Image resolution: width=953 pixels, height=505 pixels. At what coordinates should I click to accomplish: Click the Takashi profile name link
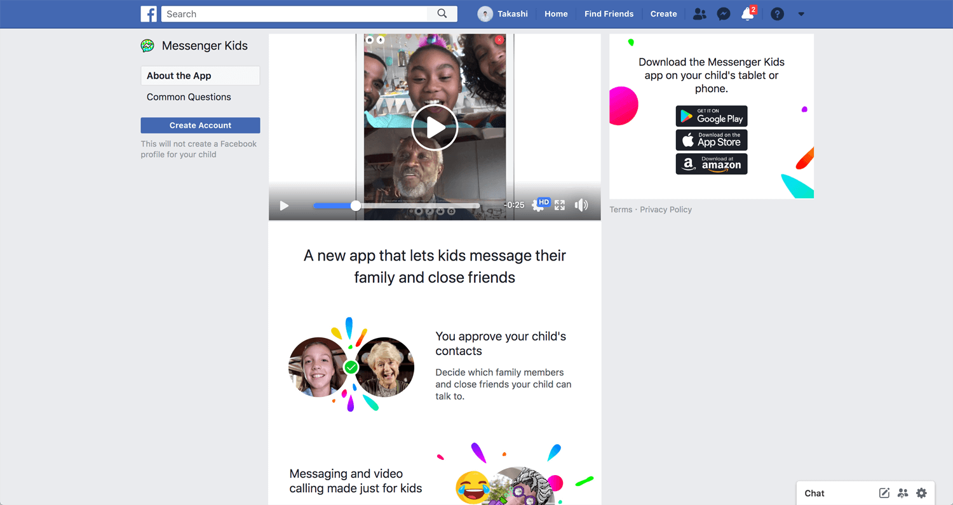[512, 14]
